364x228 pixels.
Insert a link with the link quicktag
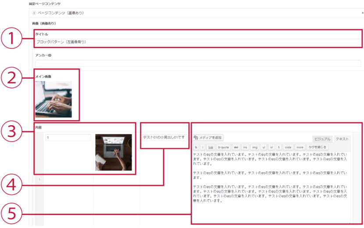pos(211,147)
